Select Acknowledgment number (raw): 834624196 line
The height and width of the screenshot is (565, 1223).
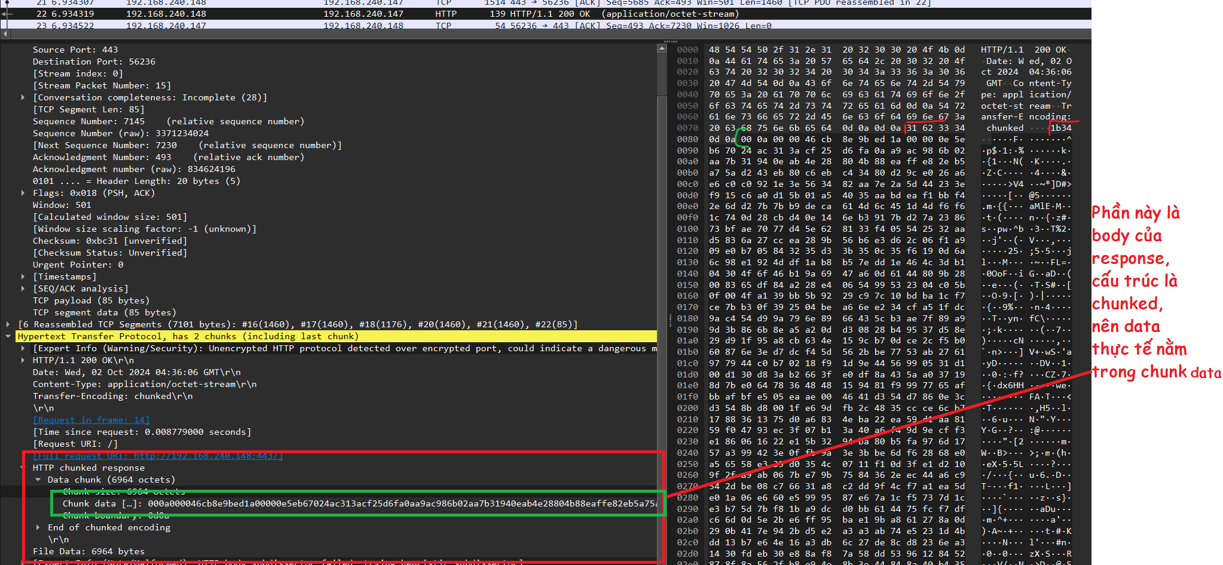[134, 169]
